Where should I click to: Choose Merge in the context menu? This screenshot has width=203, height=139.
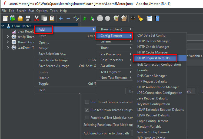(66, 48)
